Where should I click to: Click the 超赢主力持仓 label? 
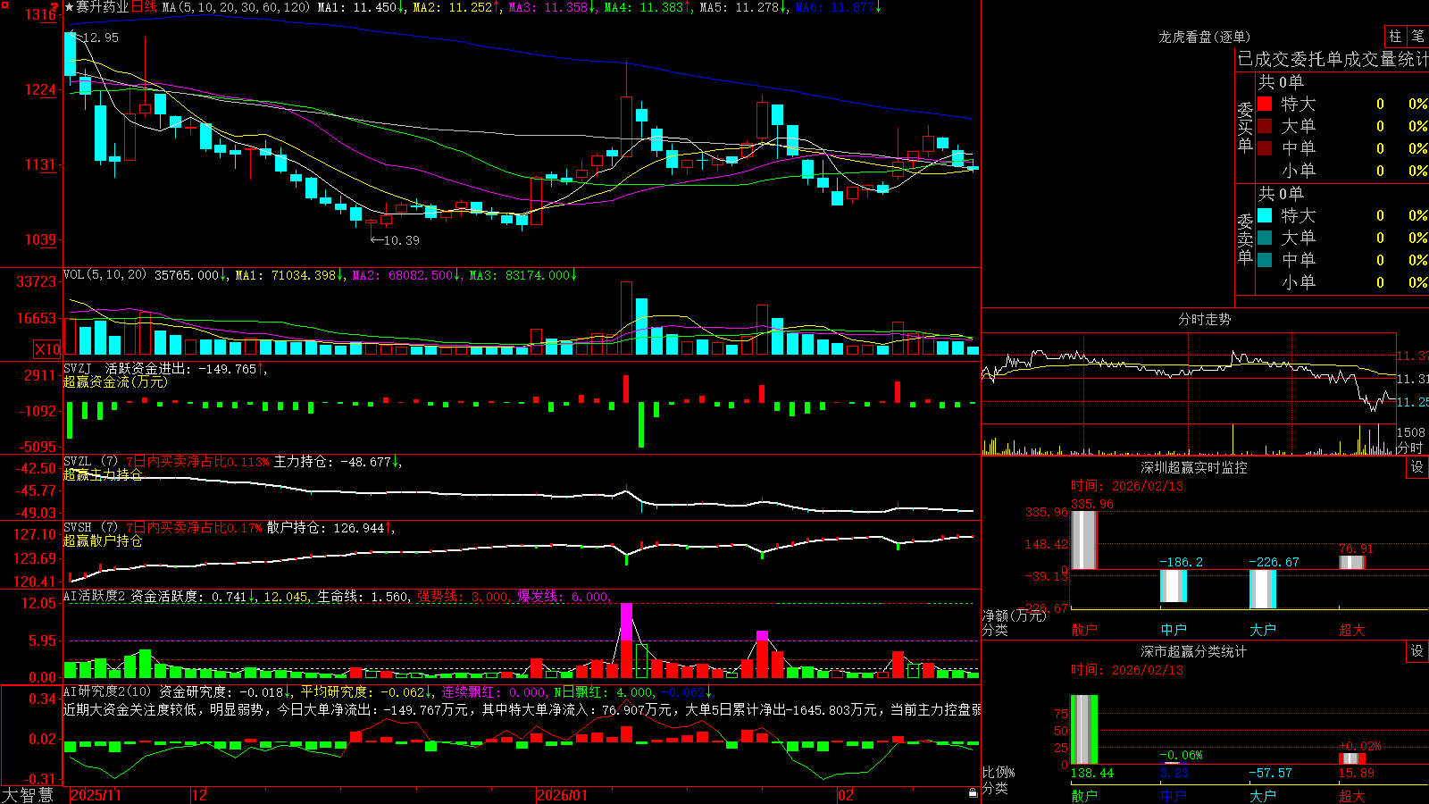click(x=103, y=474)
